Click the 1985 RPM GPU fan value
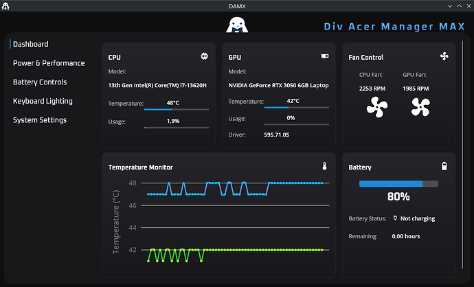 (416, 89)
